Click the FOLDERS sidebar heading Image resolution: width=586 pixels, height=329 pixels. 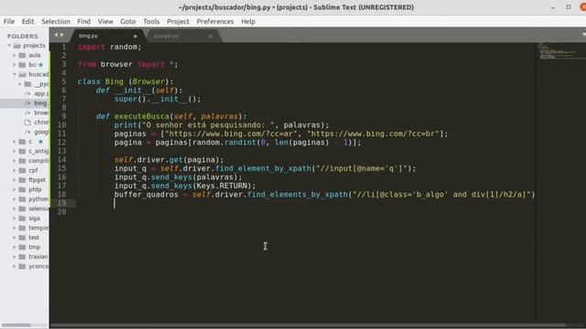(x=23, y=37)
